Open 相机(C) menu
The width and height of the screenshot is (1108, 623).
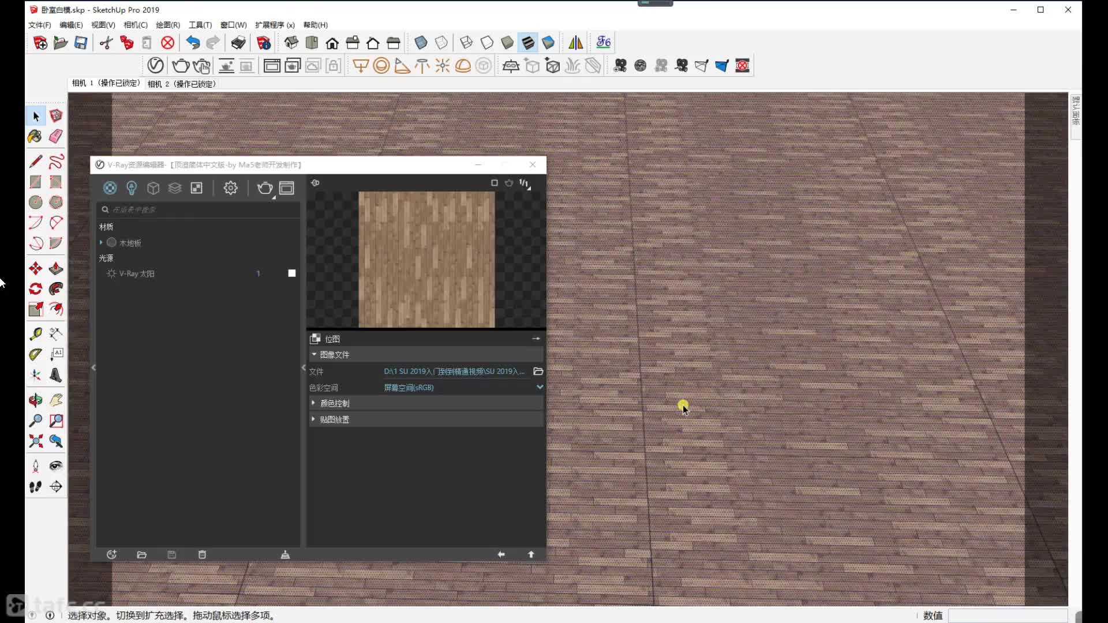point(136,25)
